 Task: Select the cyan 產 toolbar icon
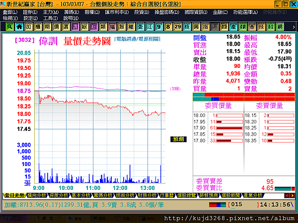(233, 27)
